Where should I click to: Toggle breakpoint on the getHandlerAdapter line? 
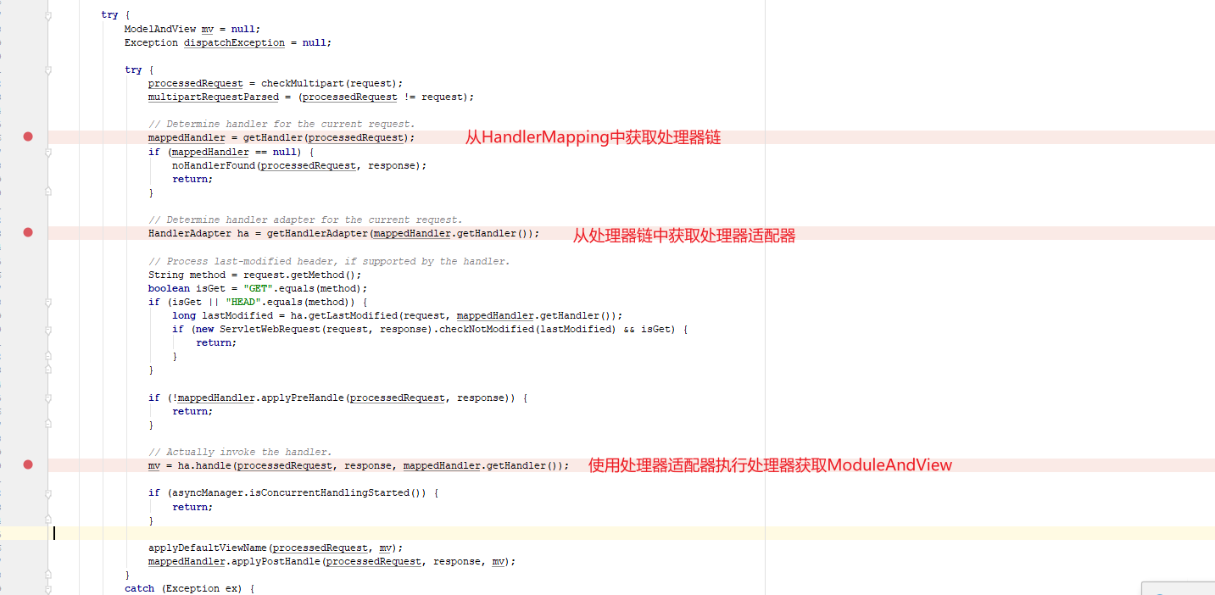coord(28,232)
